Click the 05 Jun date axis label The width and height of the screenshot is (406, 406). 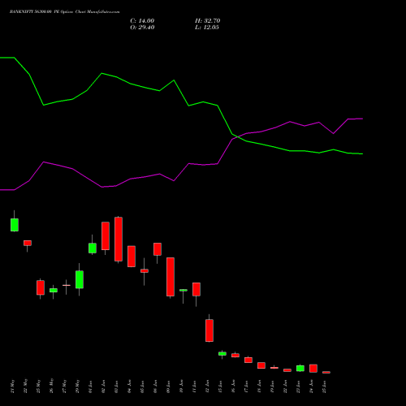pos(142,387)
